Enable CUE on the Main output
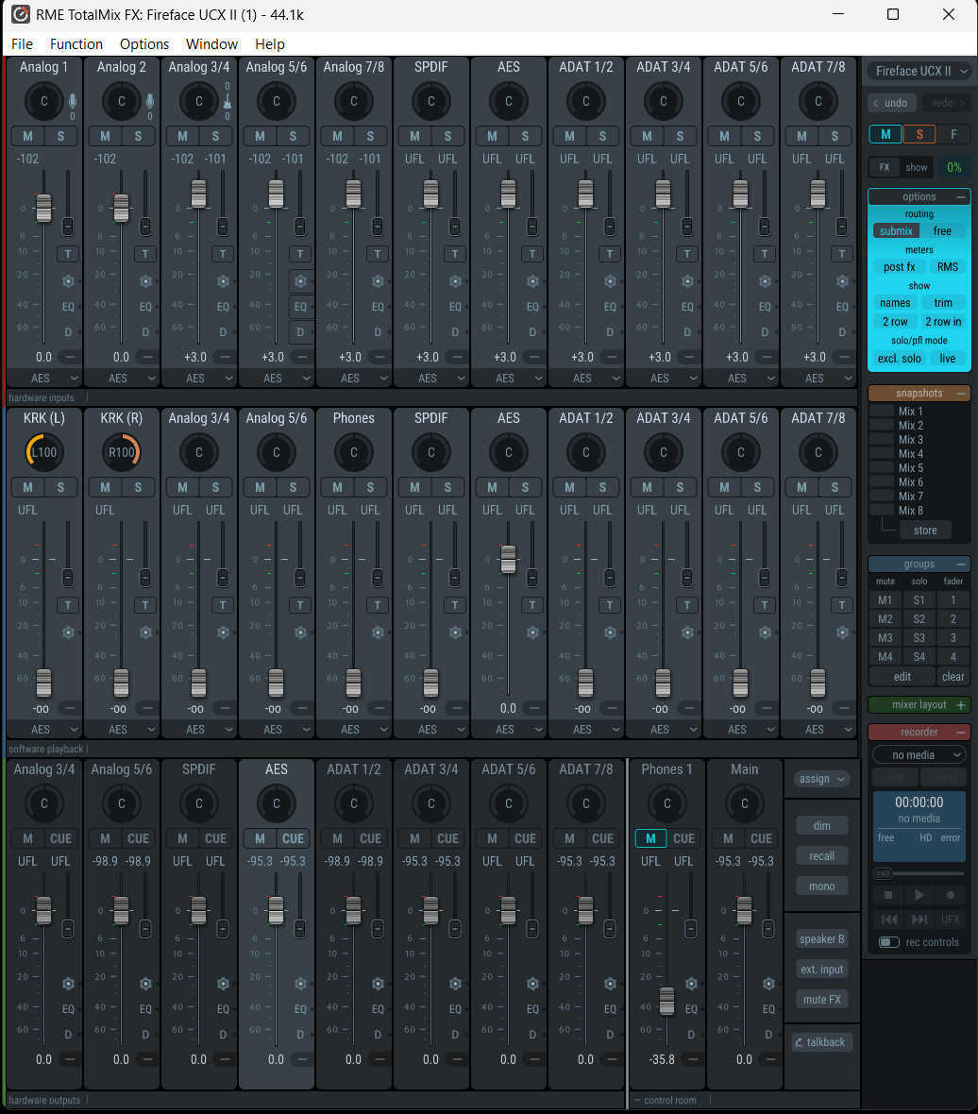 (x=761, y=838)
